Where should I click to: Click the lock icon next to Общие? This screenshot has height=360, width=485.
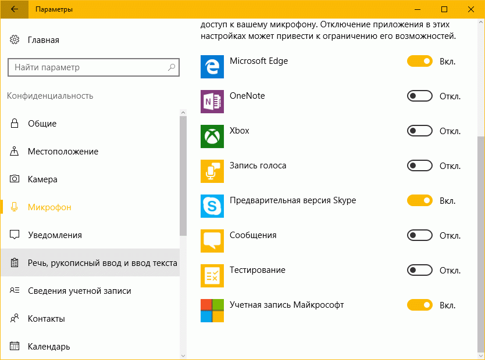tap(14, 123)
